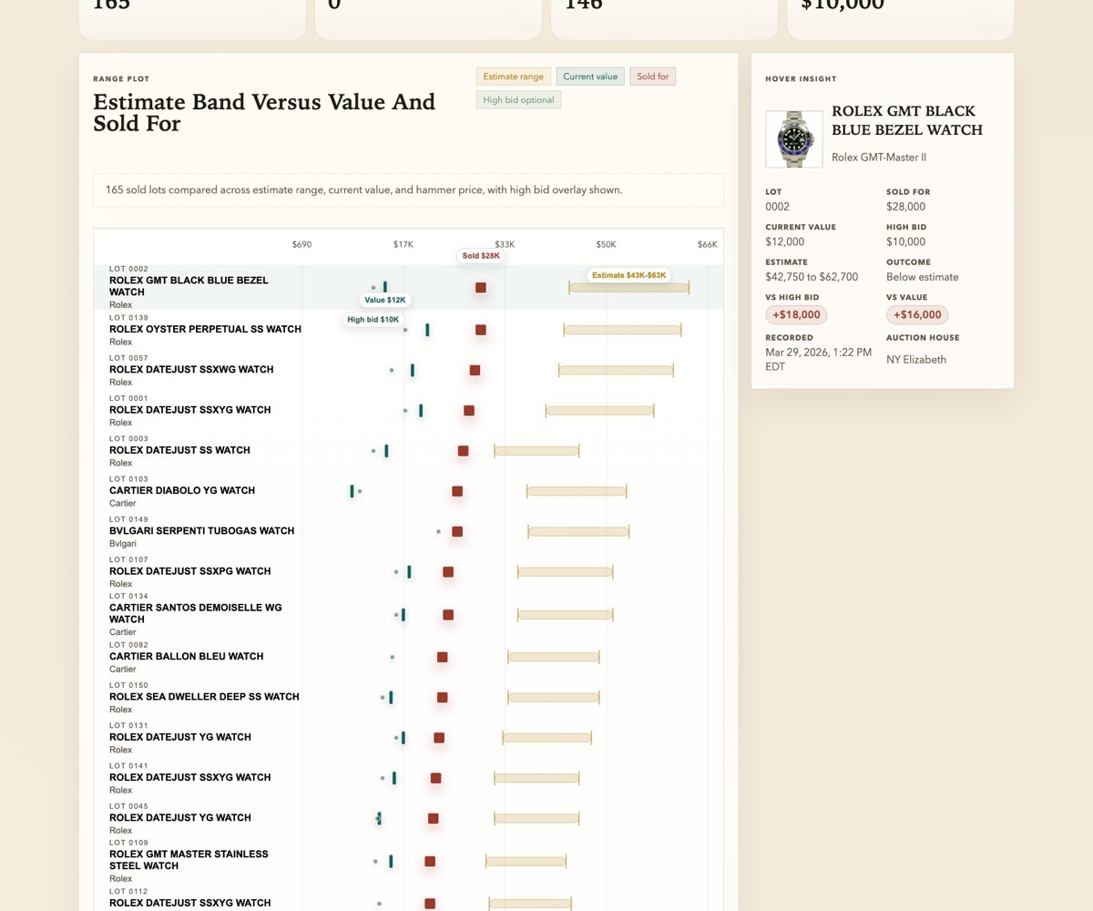Select the Rolex Oyster Perpetual SS Watch row

205,329
